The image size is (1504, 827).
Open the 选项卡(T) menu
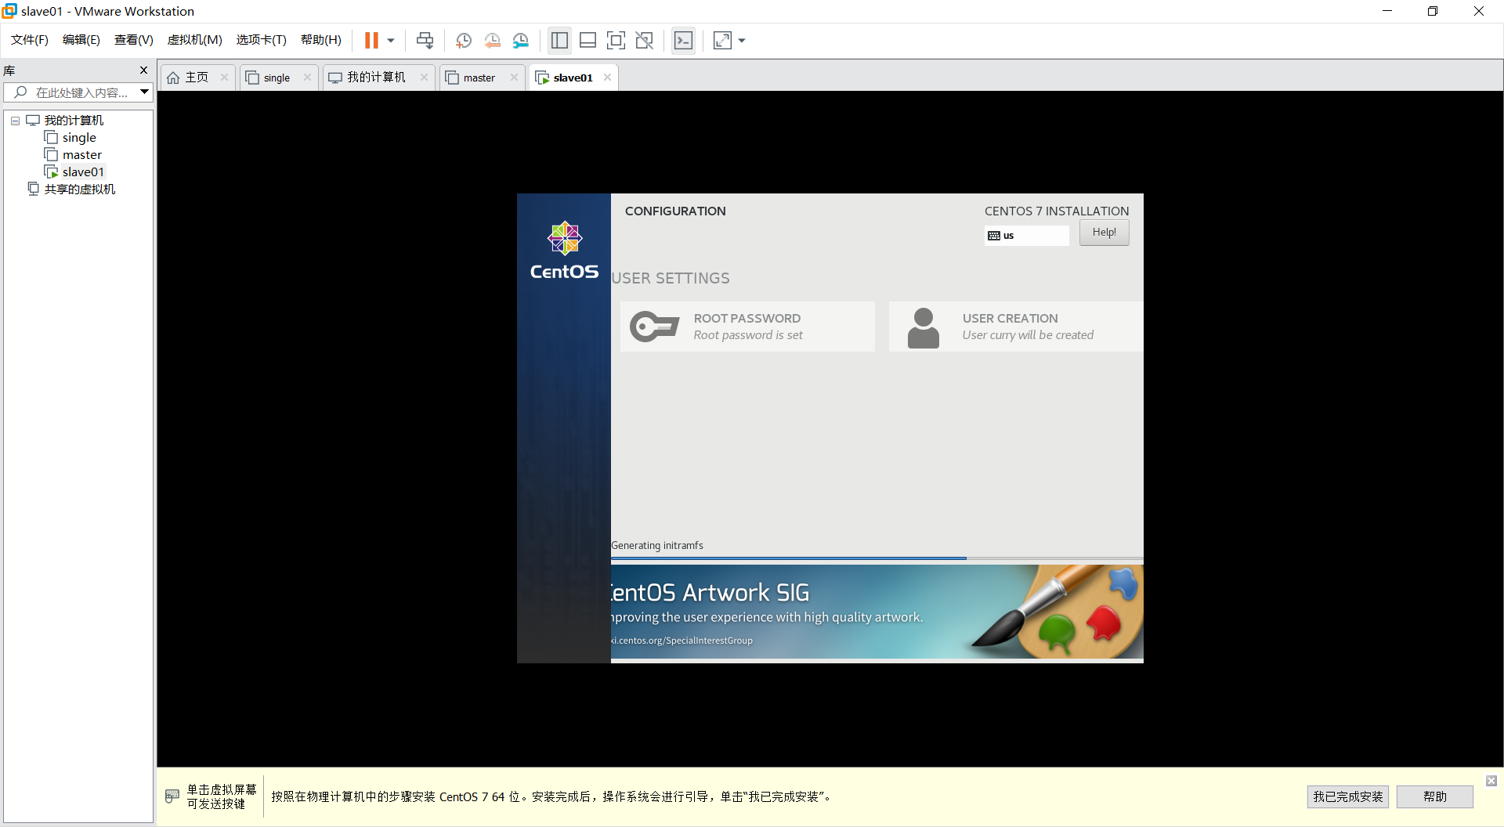tap(262, 40)
